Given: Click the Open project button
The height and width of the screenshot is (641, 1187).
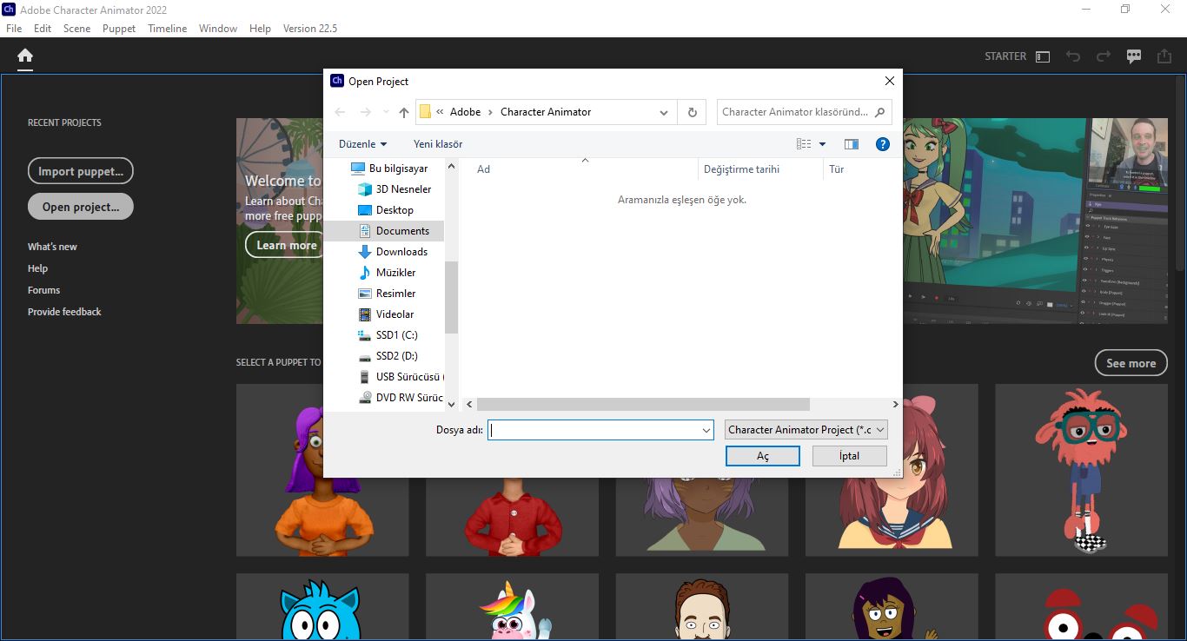Looking at the screenshot, I should [x=81, y=207].
